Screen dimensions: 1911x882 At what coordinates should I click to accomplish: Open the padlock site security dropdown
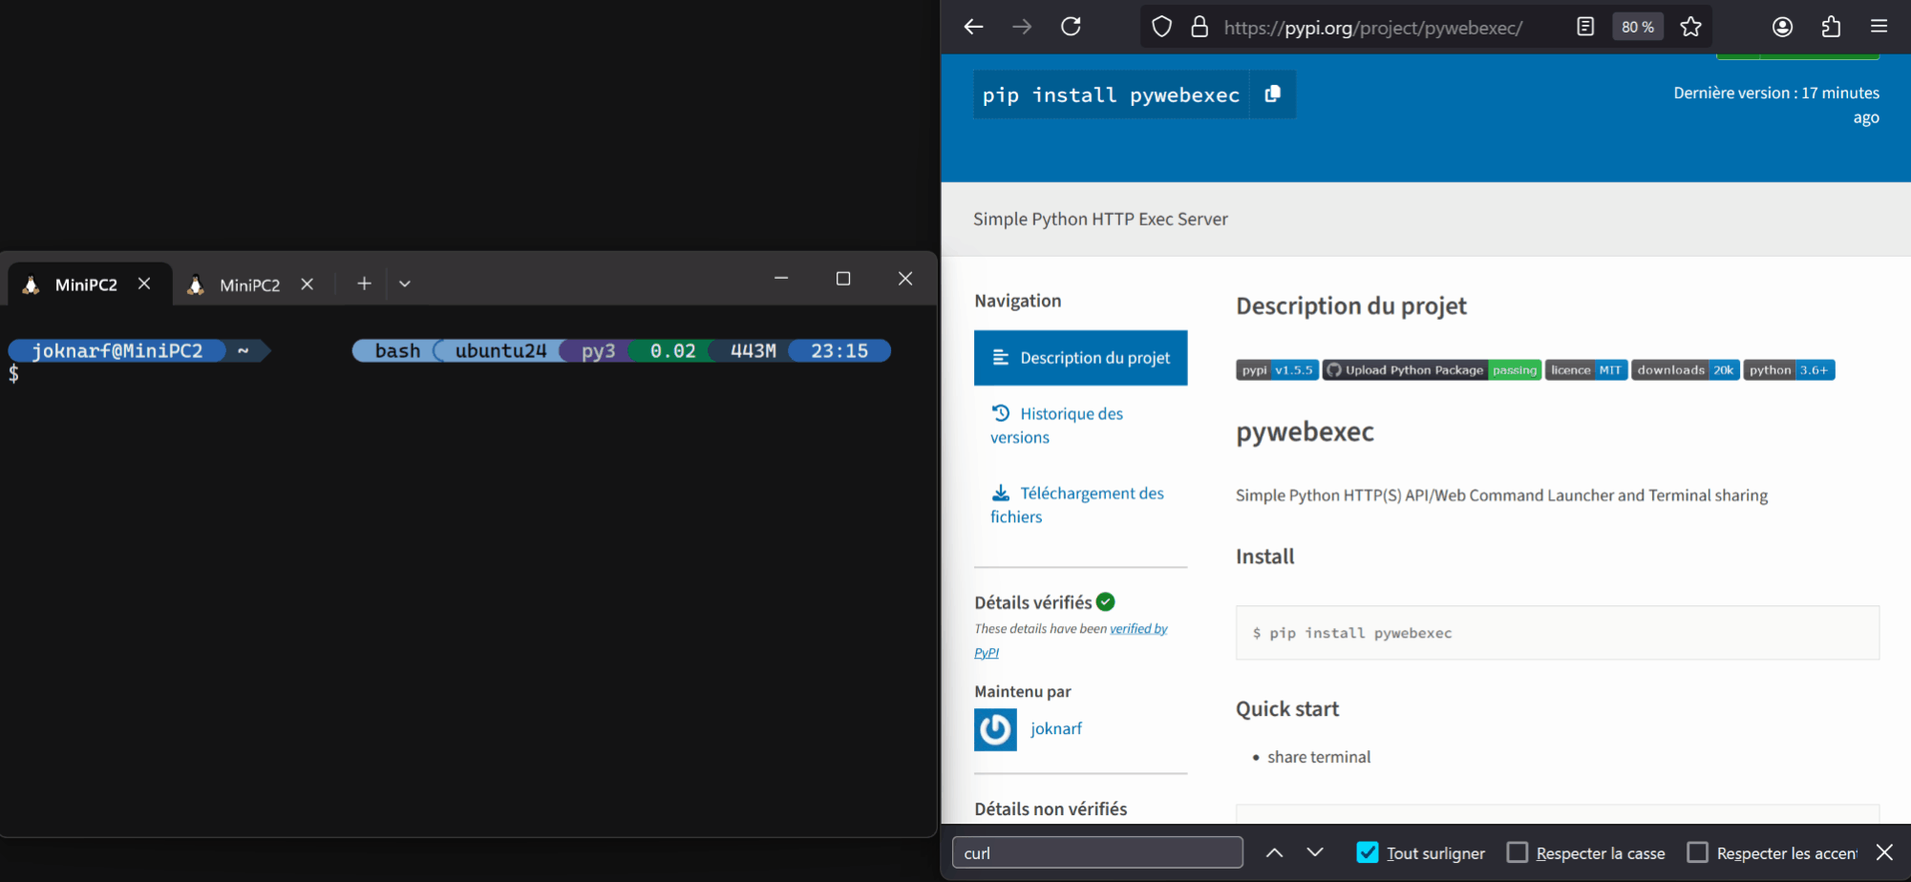(x=1200, y=27)
